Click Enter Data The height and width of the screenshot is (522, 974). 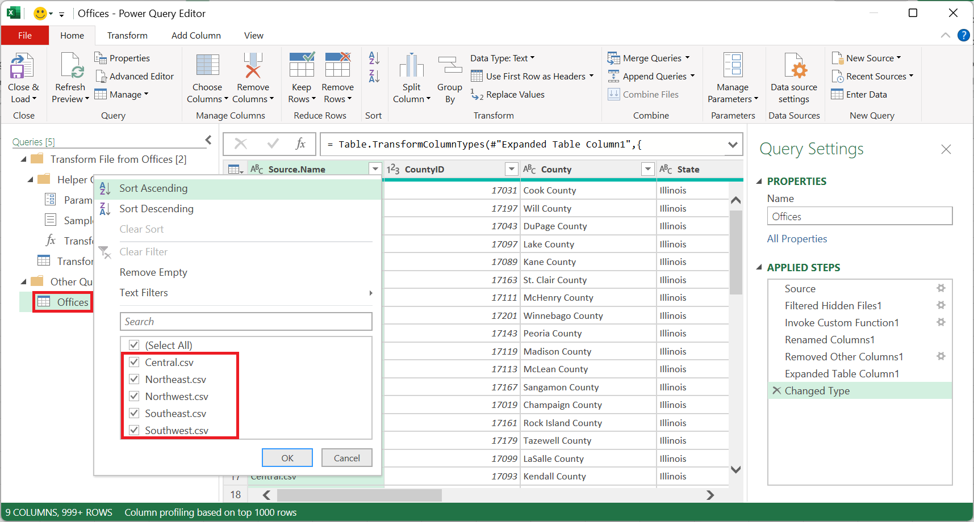coord(859,94)
